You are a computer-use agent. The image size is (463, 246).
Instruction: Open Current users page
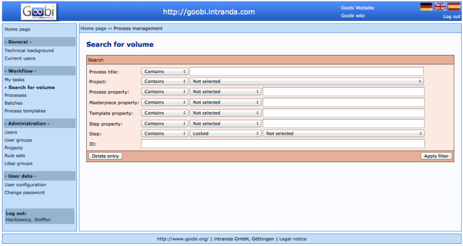[x=20, y=58]
